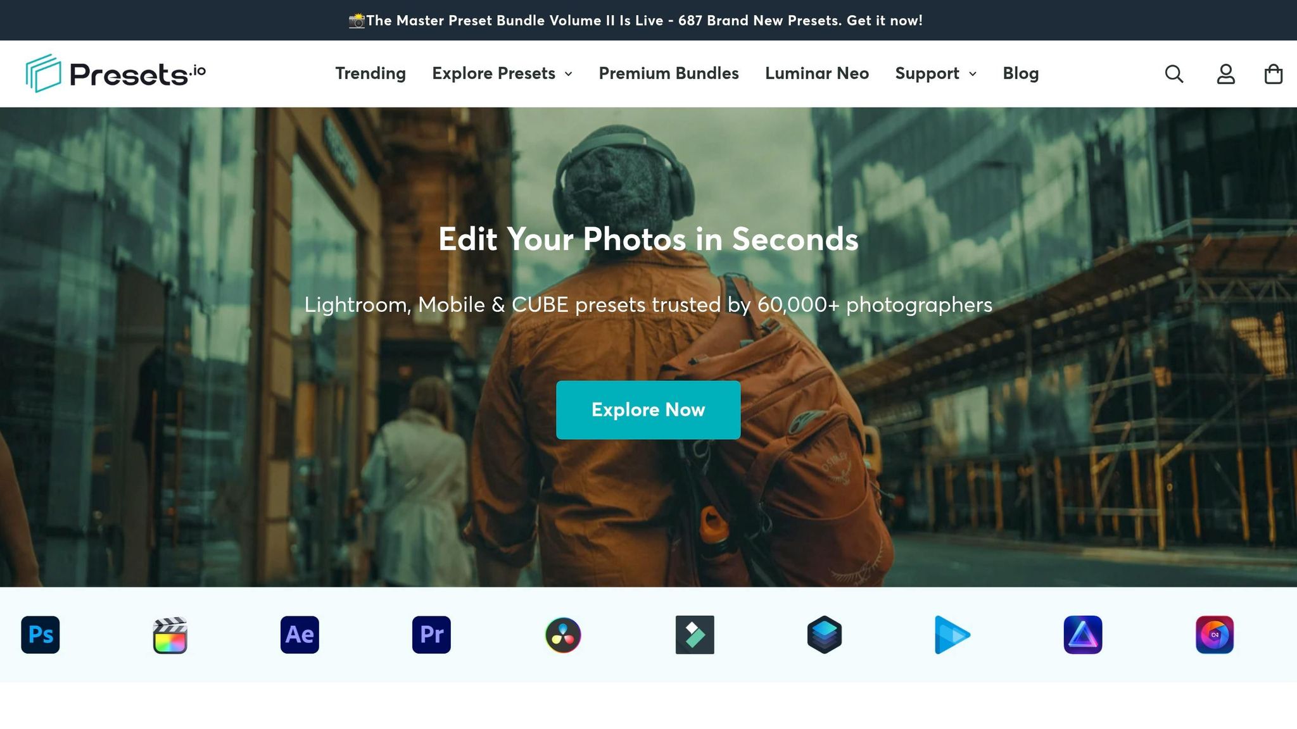Click the Final Cut Pro icon
1297x729 pixels.
pyautogui.click(x=170, y=635)
